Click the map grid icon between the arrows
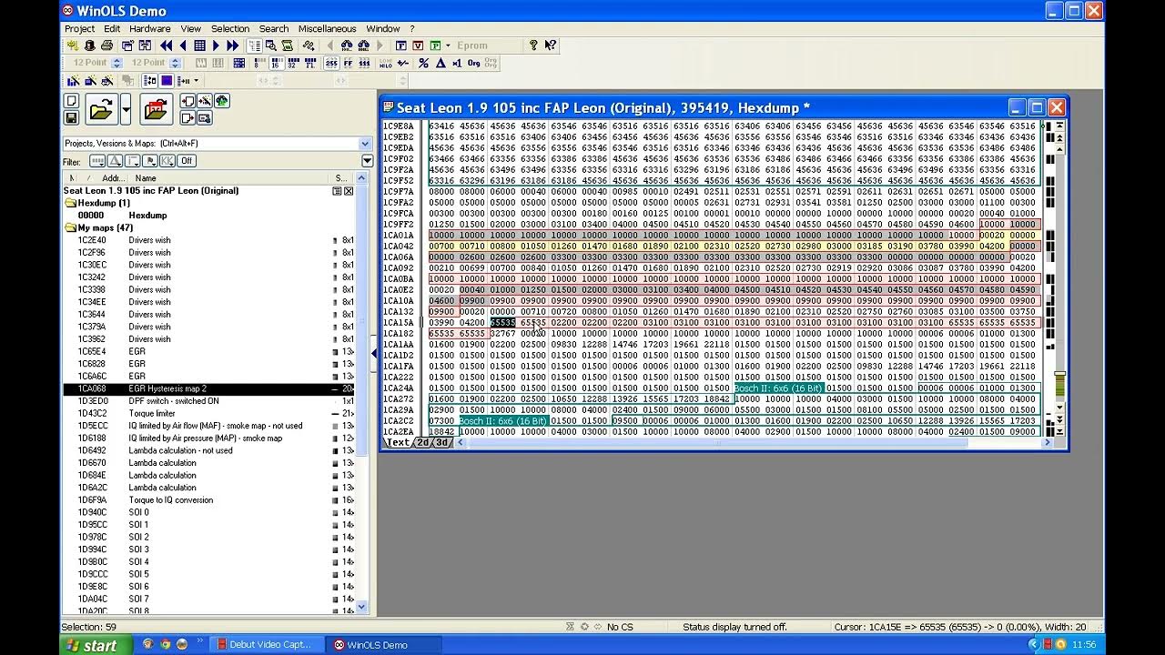 pos(199,45)
